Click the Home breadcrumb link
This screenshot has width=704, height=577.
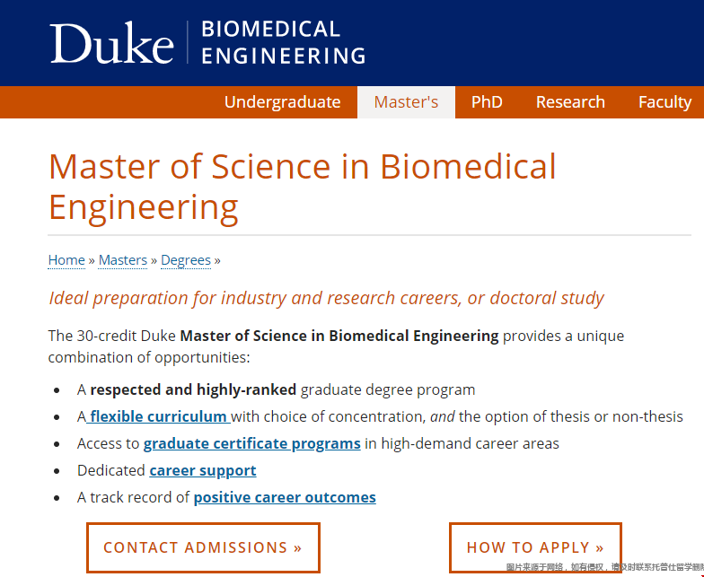66,260
